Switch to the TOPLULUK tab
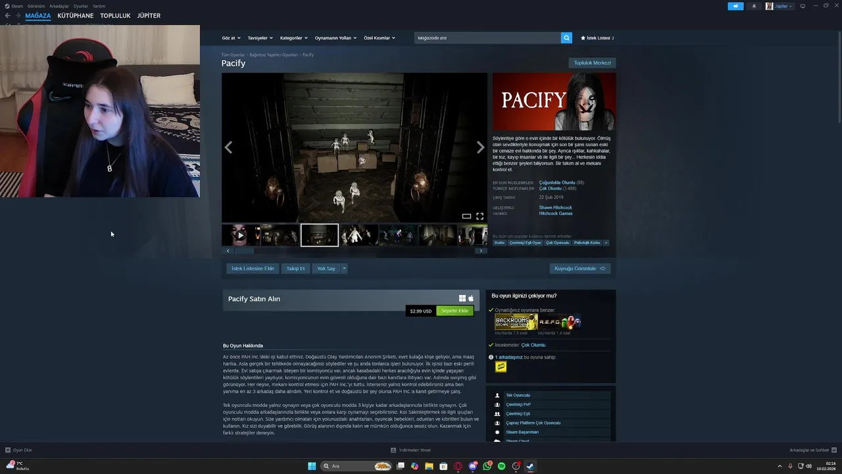The width and height of the screenshot is (842, 474). point(115,16)
